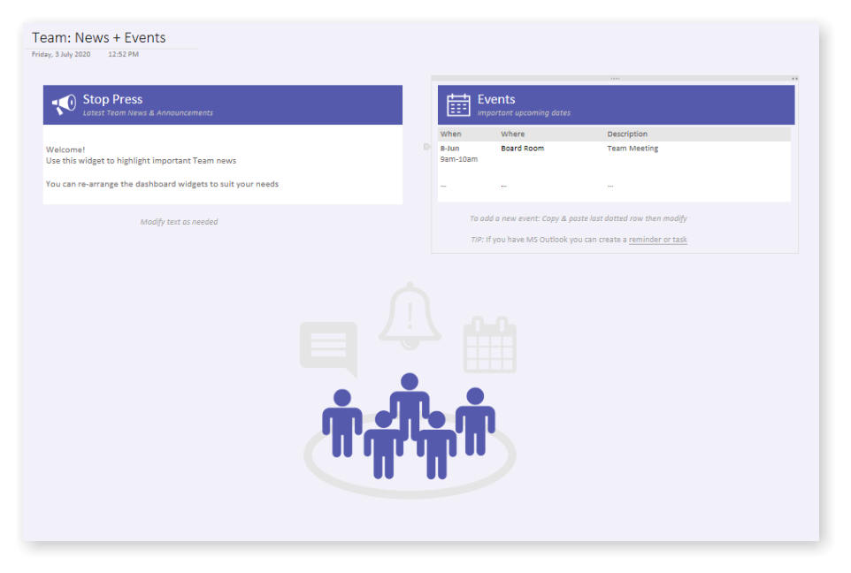The width and height of the screenshot is (851, 573).
Task: Click 'Important upcoming dates' subtitle
Action: [524, 113]
